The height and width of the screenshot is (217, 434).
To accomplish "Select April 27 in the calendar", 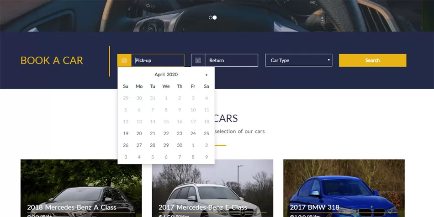I will [139, 145].
